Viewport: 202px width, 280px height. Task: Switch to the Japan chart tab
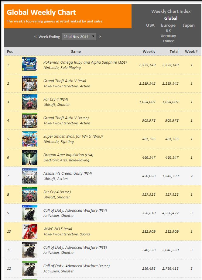[189, 25]
